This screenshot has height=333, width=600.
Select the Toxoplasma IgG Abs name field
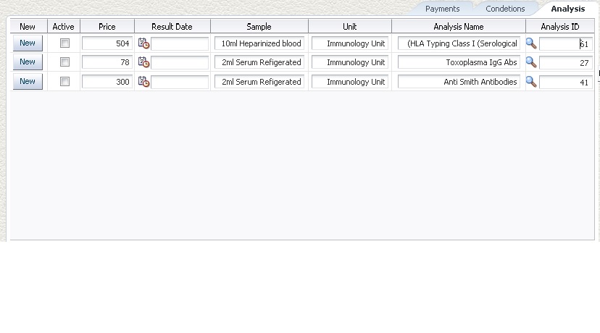(x=459, y=62)
